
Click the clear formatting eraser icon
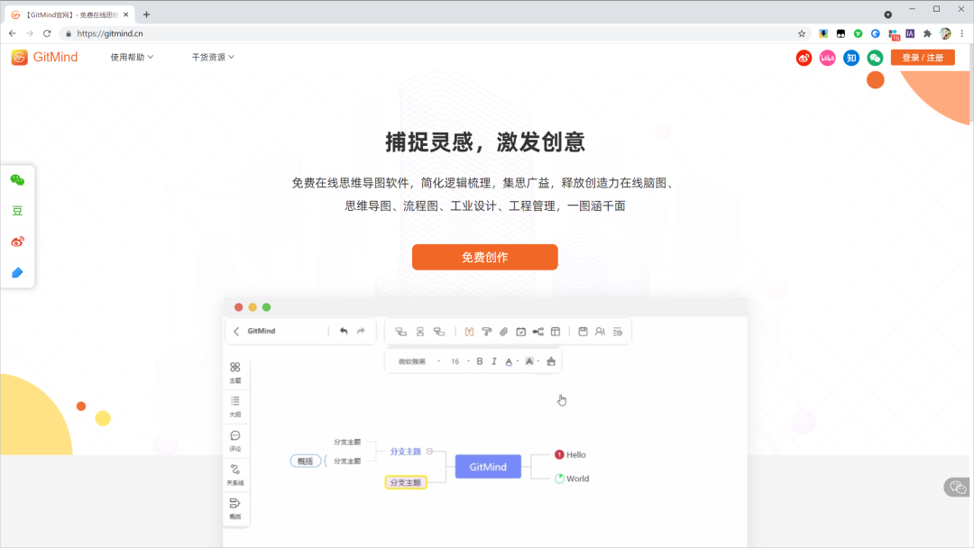tap(551, 361)
